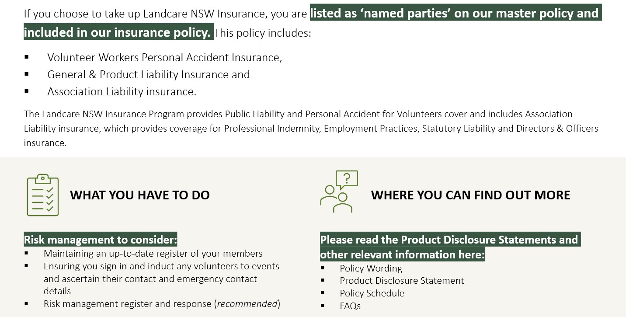
Task: Click the 'Please read the Product Disclosure Statements' banner
Action: [450, 247]
